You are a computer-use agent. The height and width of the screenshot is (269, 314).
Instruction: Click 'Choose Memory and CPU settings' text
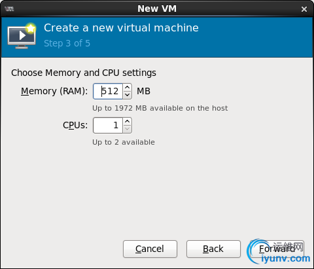(x=84, y=73)
